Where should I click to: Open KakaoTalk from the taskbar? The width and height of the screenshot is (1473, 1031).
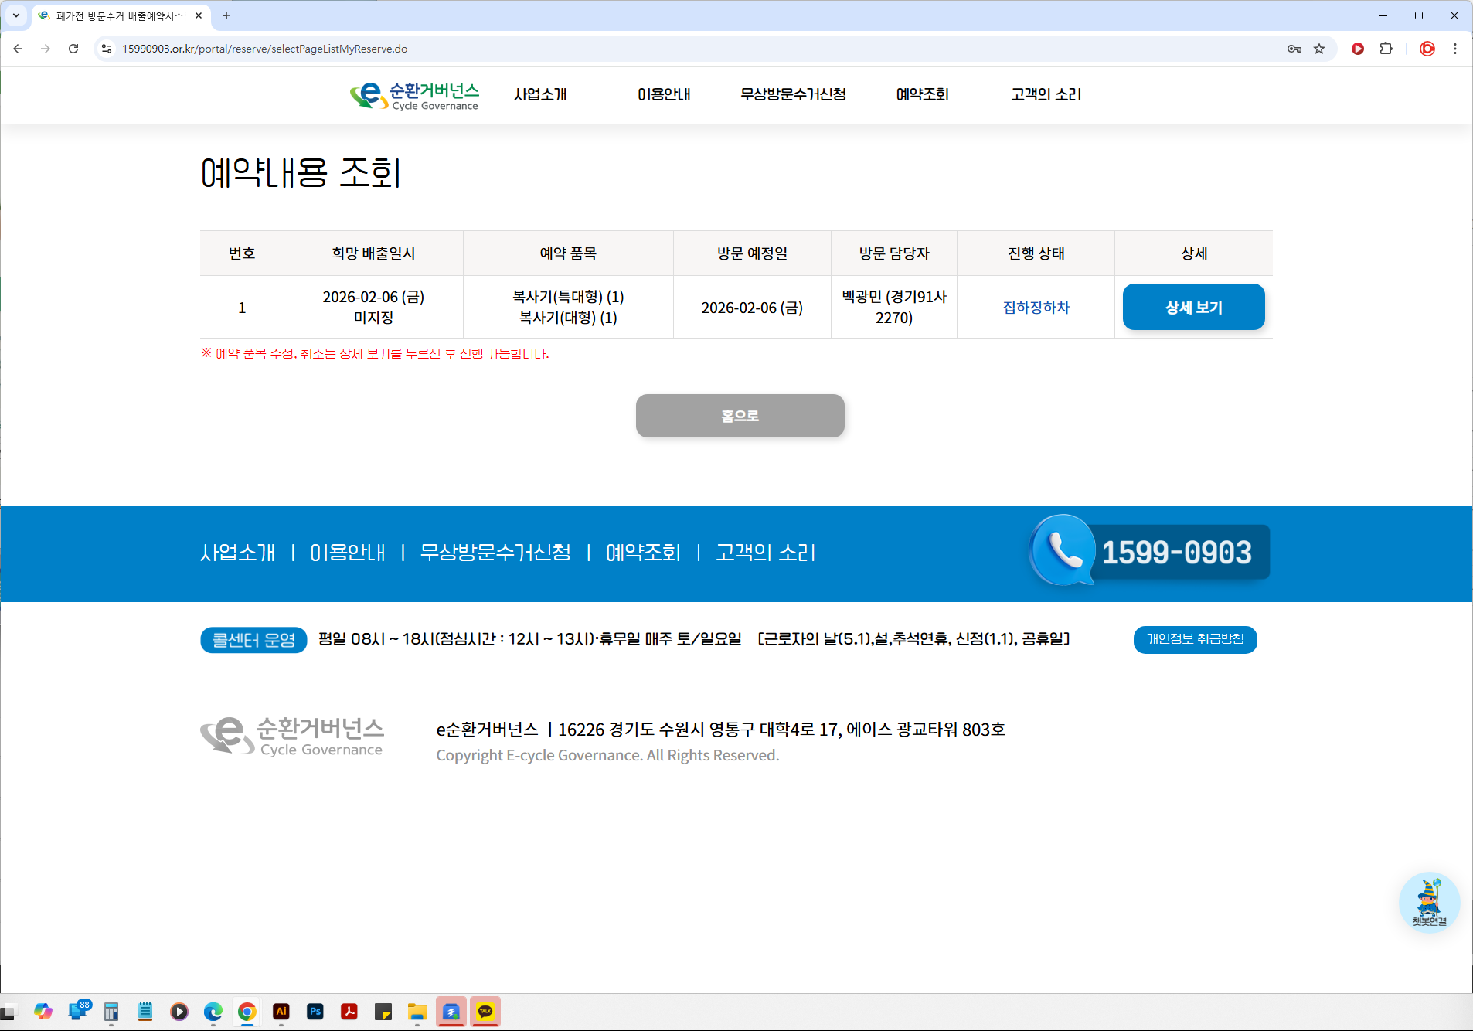[485, 1012]
